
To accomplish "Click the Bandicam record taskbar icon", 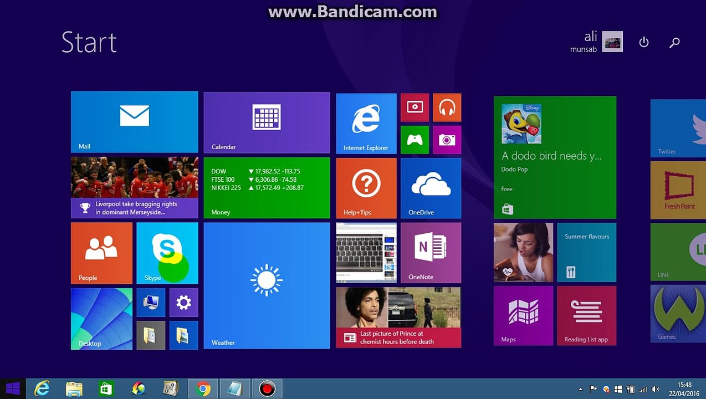I will [x=267, y=389].
